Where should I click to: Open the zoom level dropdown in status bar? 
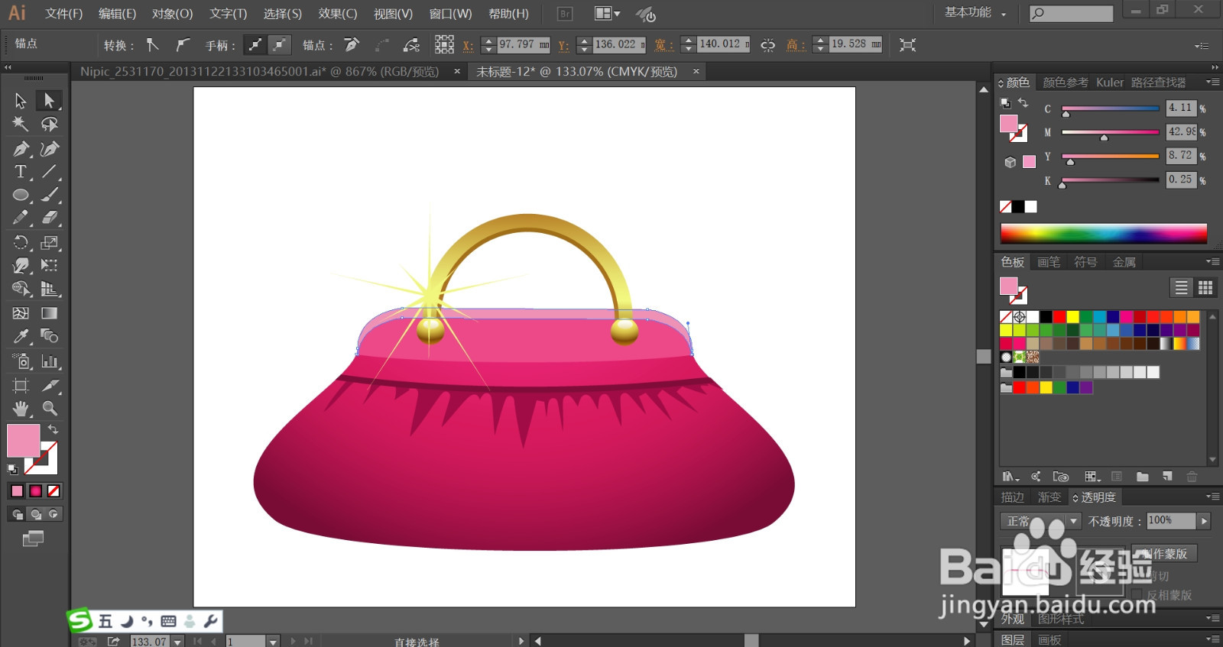coord(177,642)
